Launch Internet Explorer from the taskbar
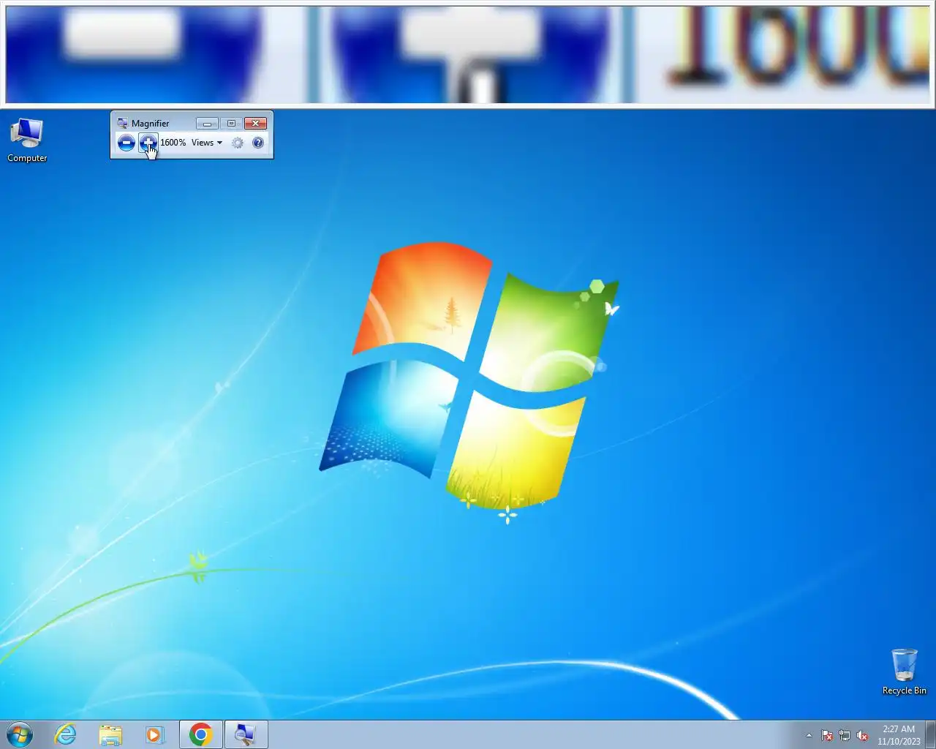Image resolution: width=936 pixels, height=749 pixels. click(x=66, y=734)
